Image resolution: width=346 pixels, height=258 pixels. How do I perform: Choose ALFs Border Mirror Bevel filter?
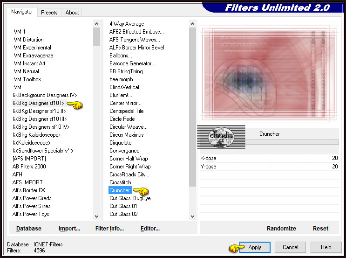(x=137, y=48)
